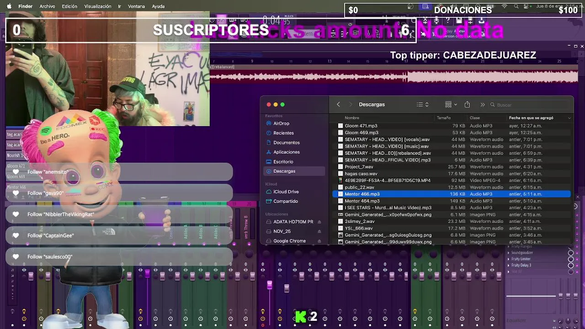Open the Finder view mode switcher
This screenshot has width=585, height=329.
pos(423,105)
